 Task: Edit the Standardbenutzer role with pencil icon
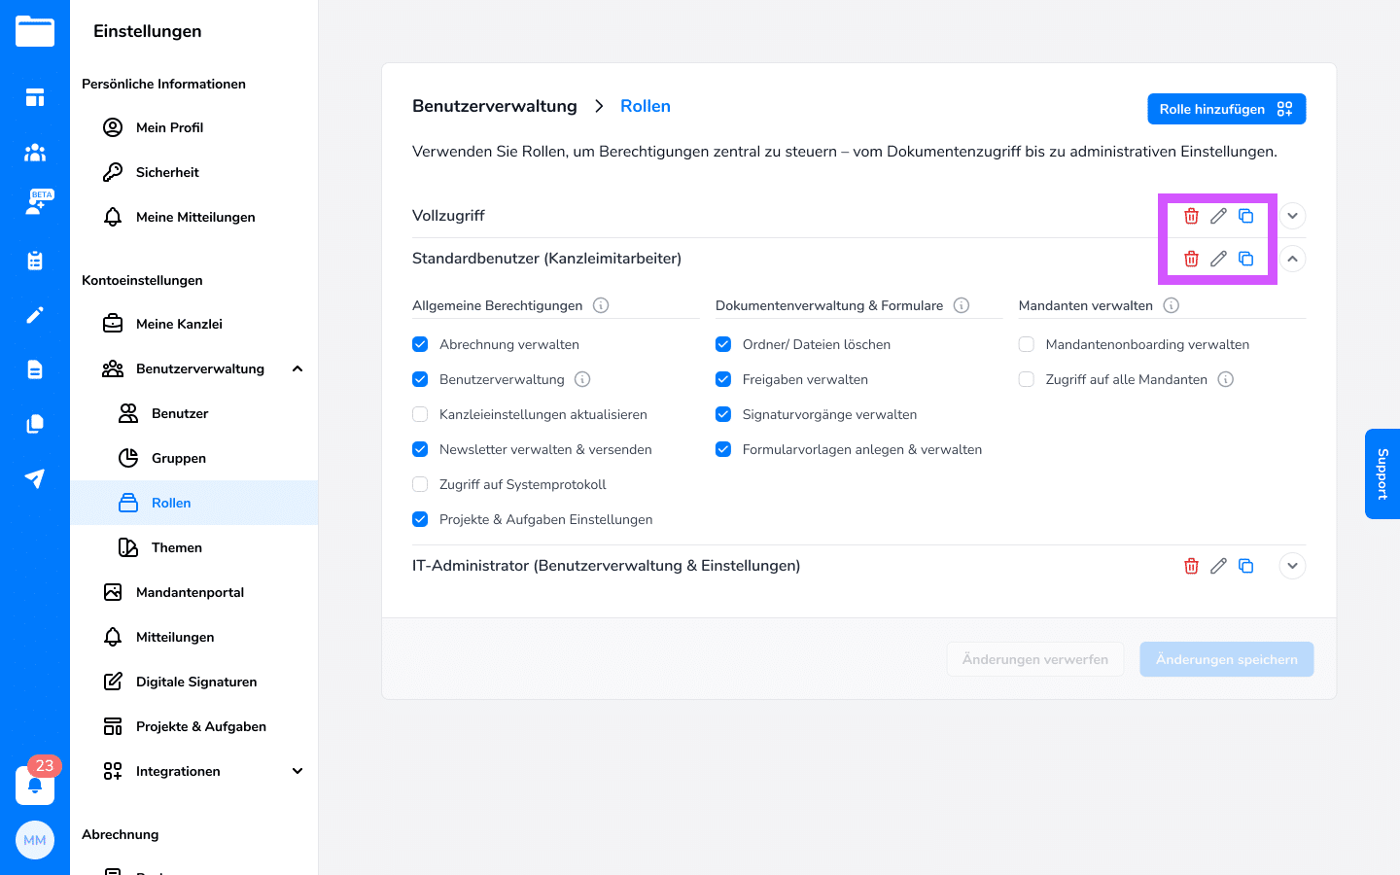(x=1218, y=259)
